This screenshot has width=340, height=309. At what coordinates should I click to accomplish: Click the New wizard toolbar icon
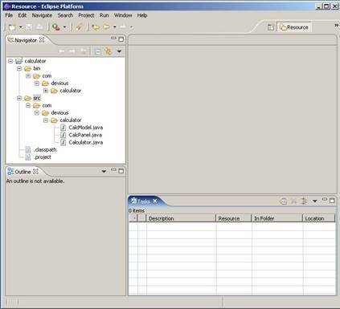tap(12, 27)
